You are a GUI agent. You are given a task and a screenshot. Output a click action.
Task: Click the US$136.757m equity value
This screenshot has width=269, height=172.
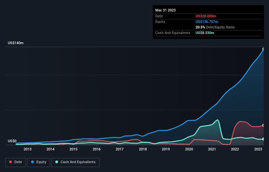click(207, 22)
